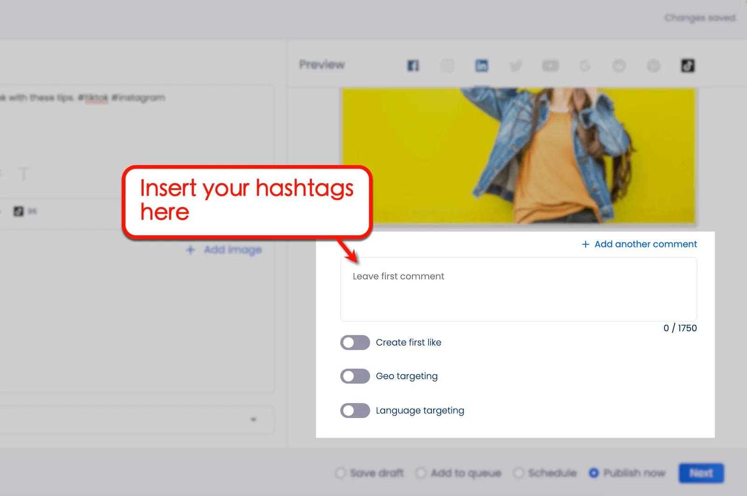Select the Twitter preview icon

pos(515,65)
